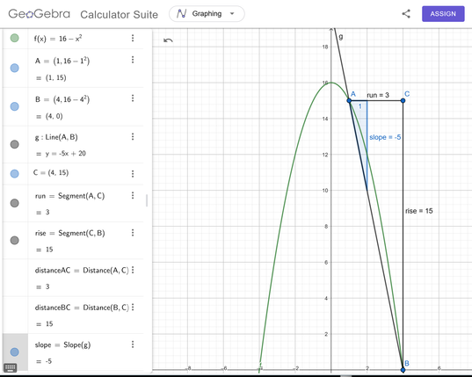Image resolution: width=472 pixels, height=377 pixels.
Task: Open more options for point C row
Action: pyautogui.click(x=133, y=174)
